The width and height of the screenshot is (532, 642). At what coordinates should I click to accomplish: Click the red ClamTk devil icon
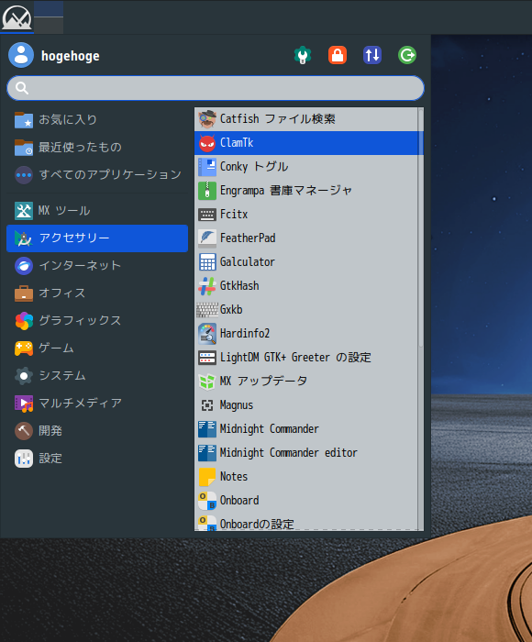207,143
